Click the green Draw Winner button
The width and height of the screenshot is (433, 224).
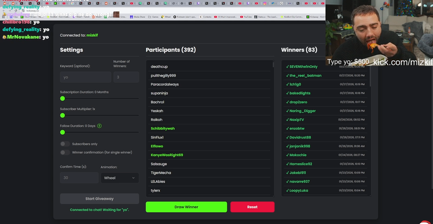tap(186, 207)
